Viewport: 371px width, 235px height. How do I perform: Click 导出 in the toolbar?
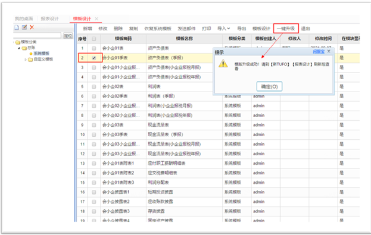click(242, 29)
